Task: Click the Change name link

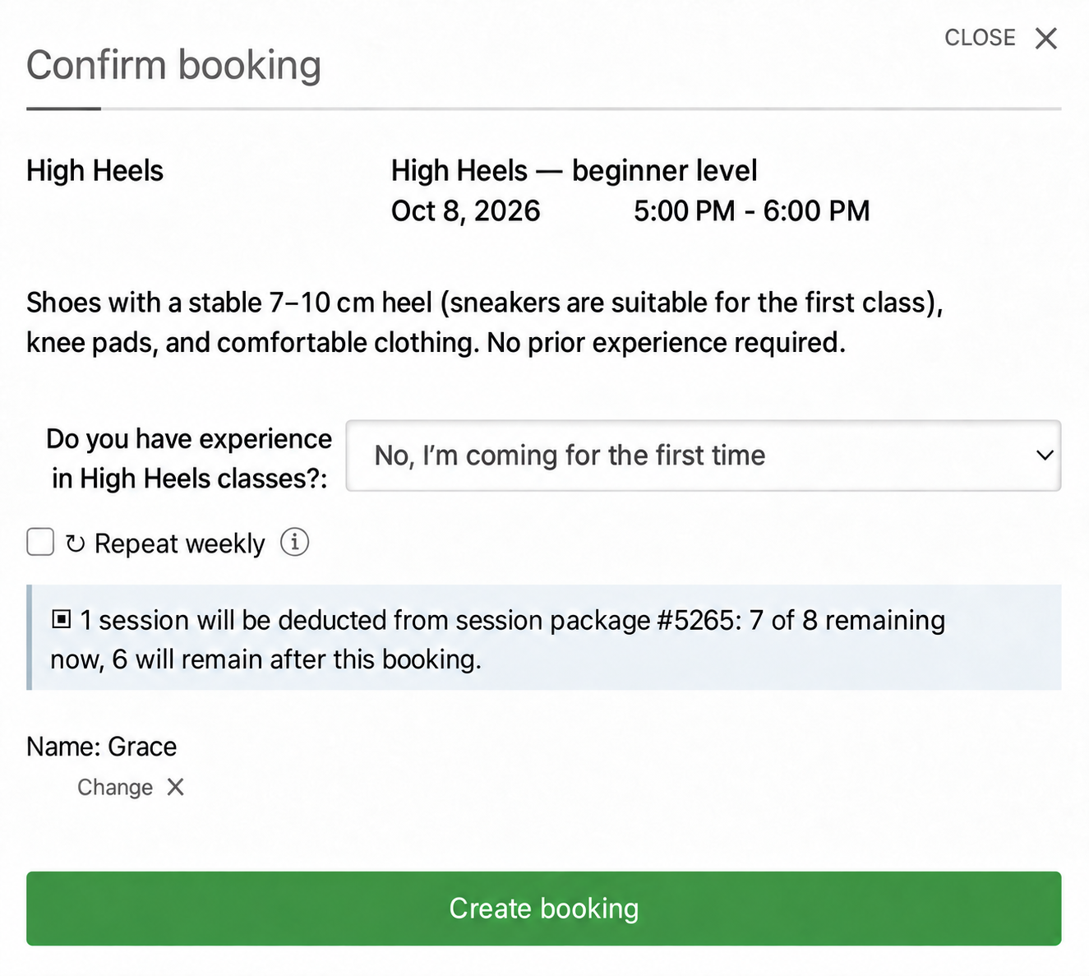Action: pos(115,788)
